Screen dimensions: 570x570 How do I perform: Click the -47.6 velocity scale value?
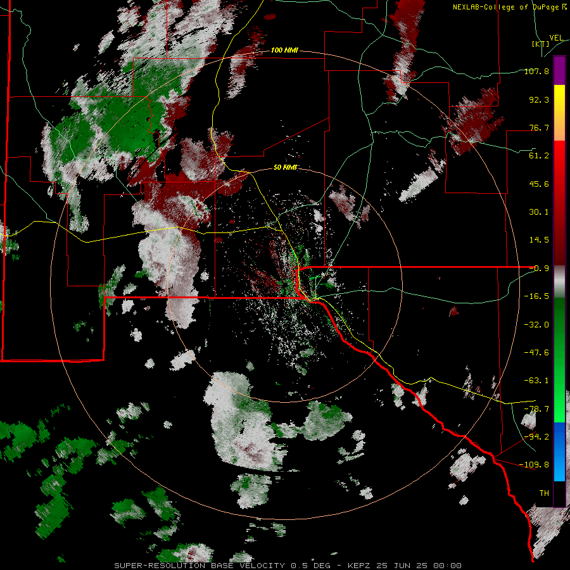(536, 353)
